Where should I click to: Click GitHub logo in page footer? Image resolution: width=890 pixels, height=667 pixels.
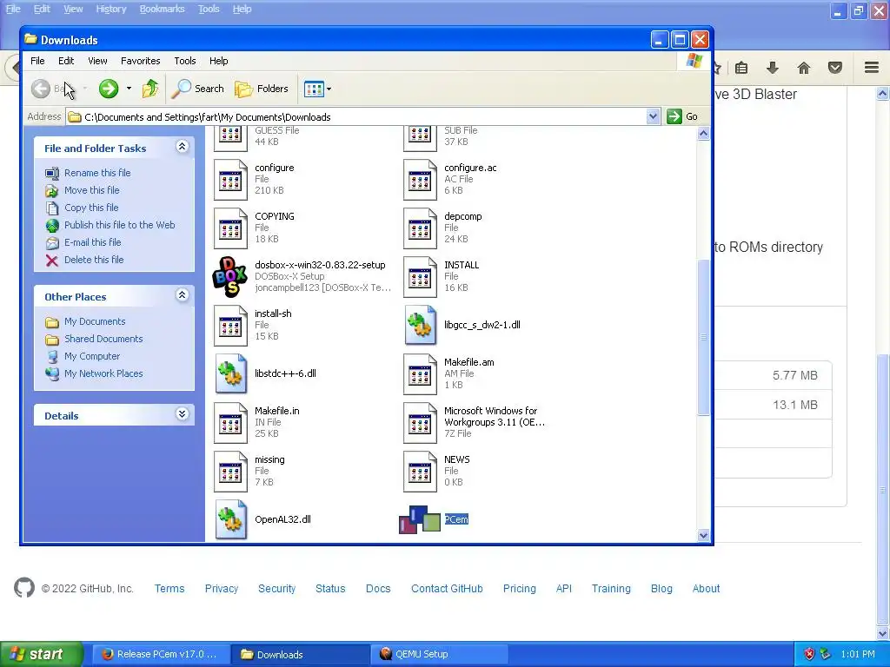click(x=23, y=588)
